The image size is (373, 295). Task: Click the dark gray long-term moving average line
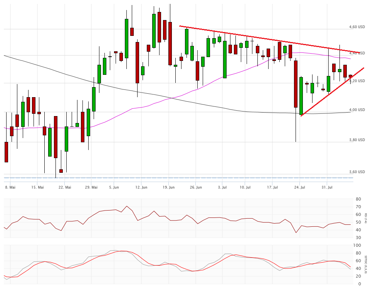116,88
